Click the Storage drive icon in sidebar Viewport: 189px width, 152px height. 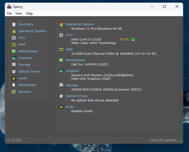[14, 65]
